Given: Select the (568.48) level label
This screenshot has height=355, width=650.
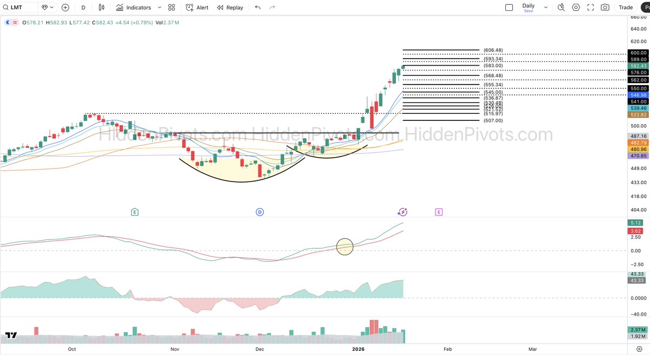Looking at the screenshot, I should [493, 75].
